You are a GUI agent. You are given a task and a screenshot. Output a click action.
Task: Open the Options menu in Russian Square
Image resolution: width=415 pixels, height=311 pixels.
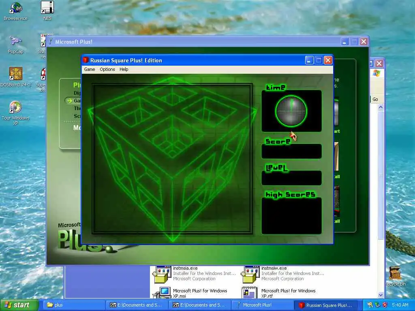coord(107,69)
